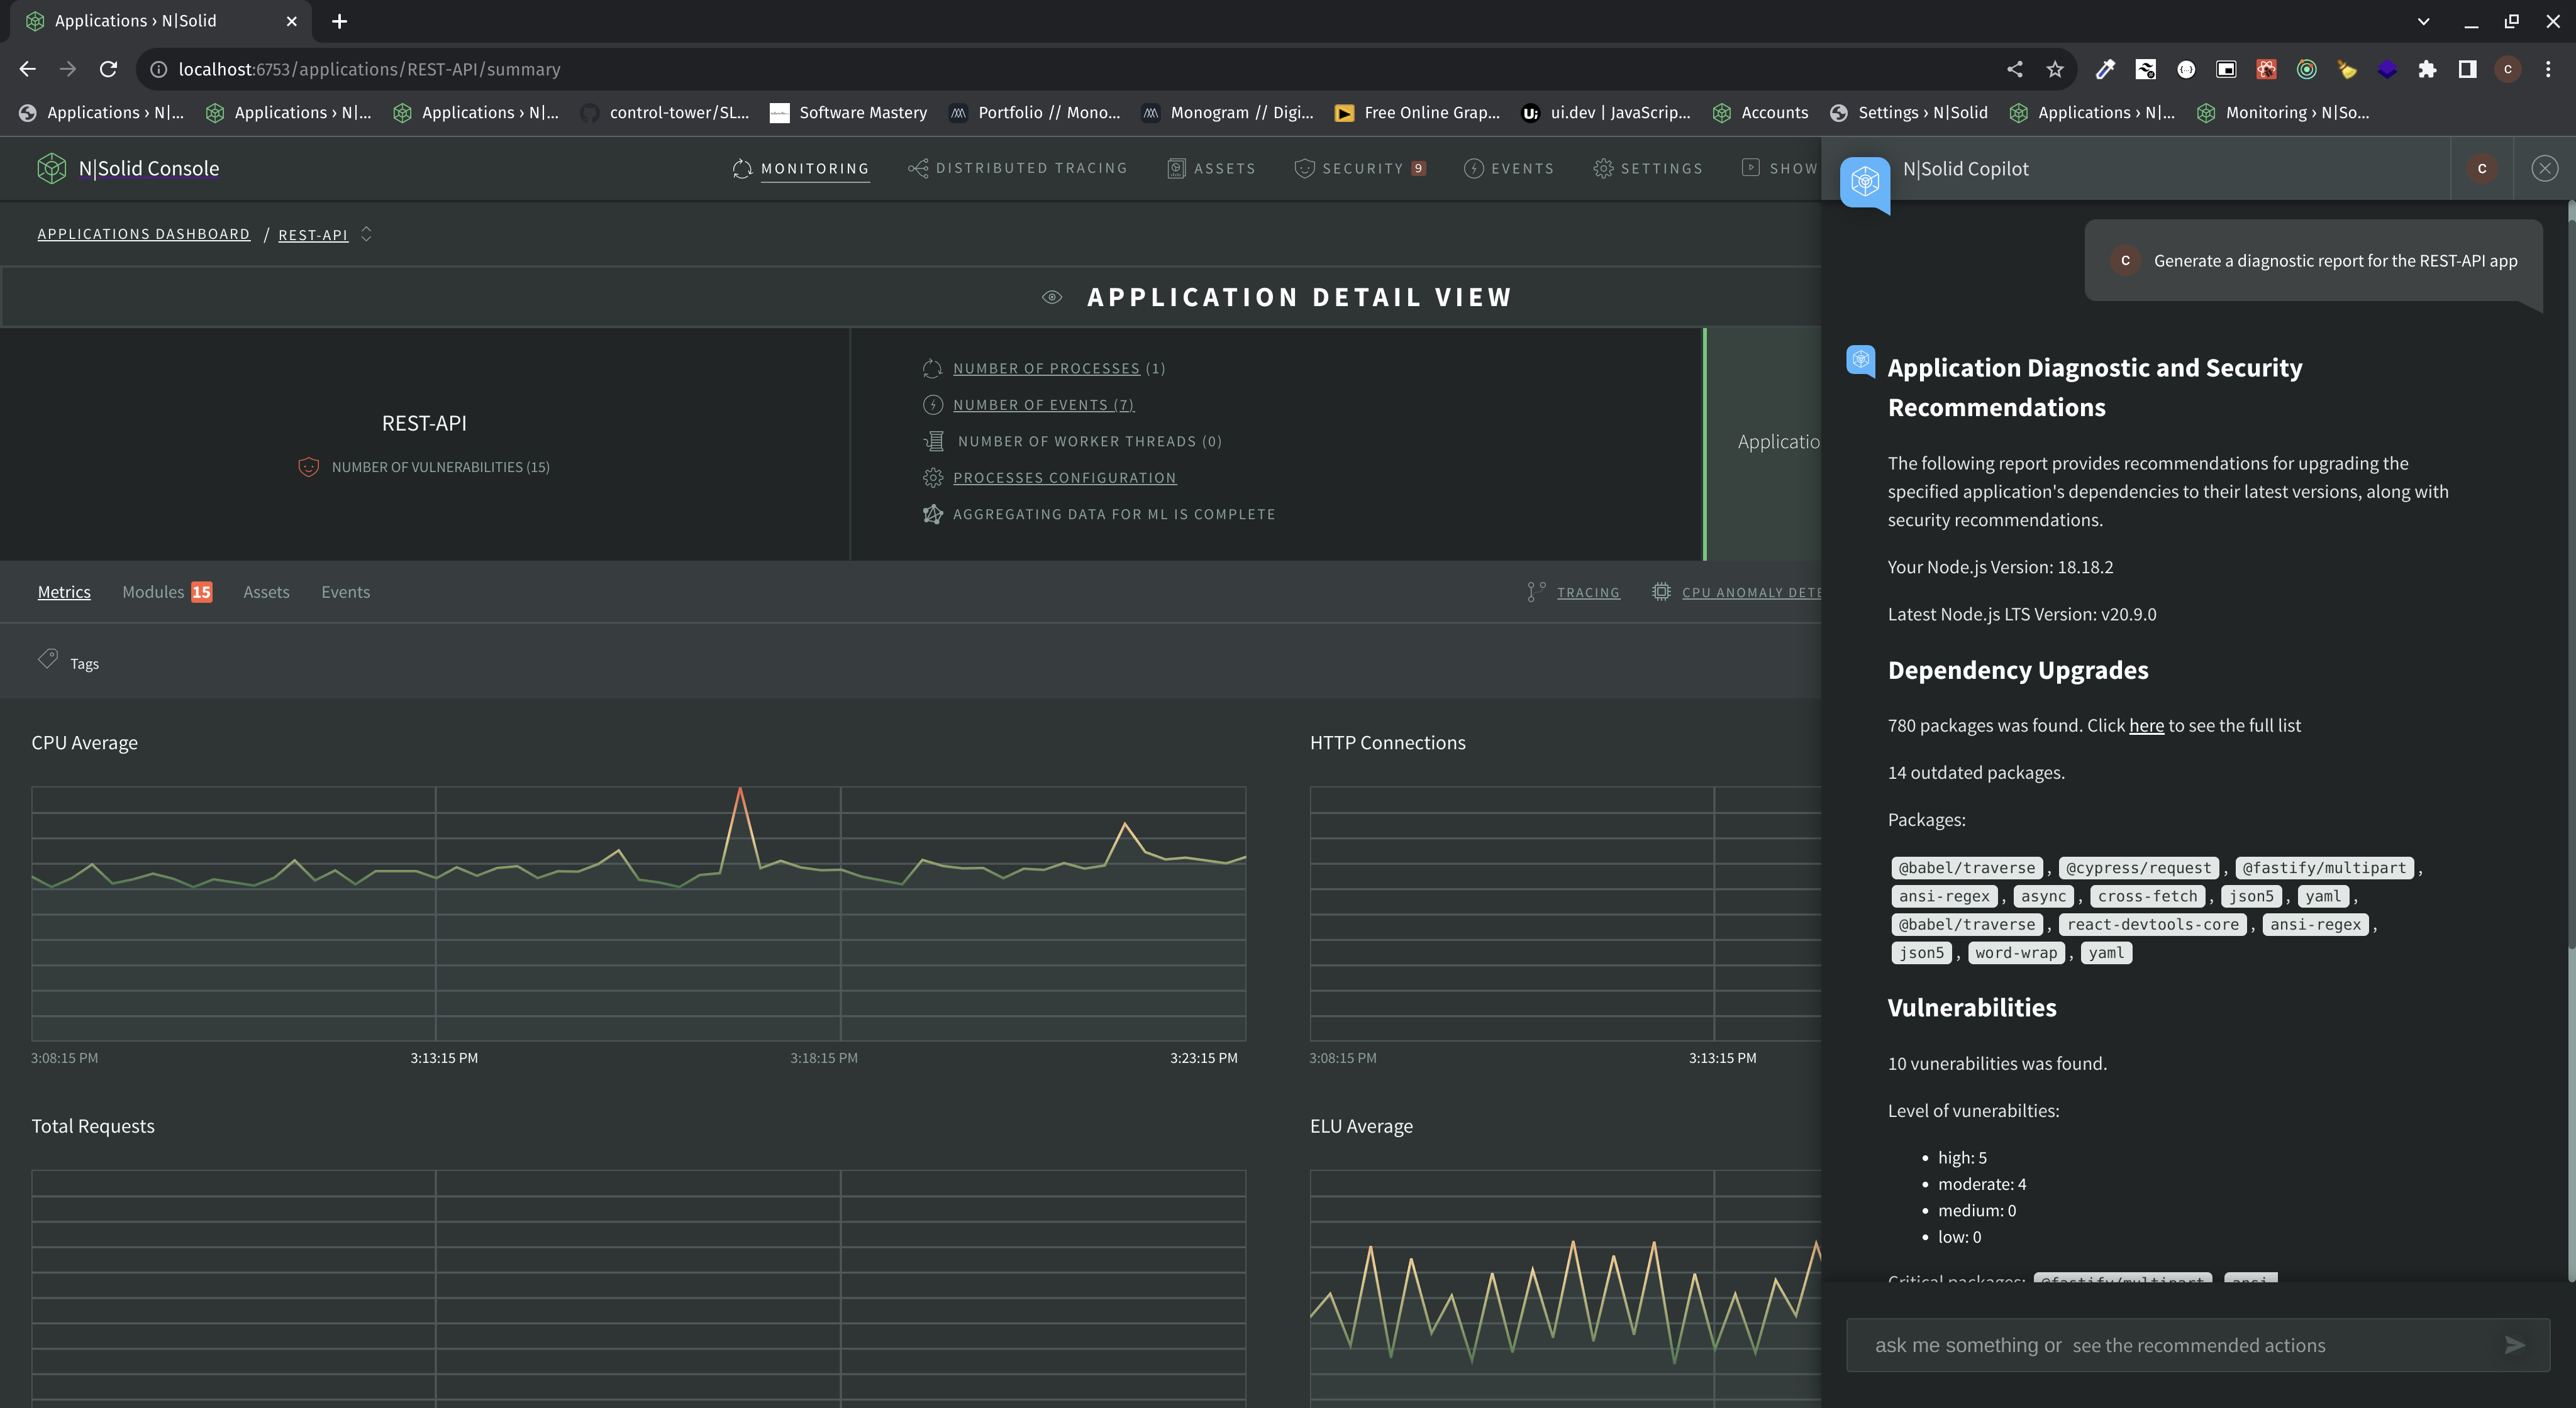The width and height of the screenshot is (2576, 1408).
Task: Click the N|Solid Console logo icon
Action: point(51,168)
